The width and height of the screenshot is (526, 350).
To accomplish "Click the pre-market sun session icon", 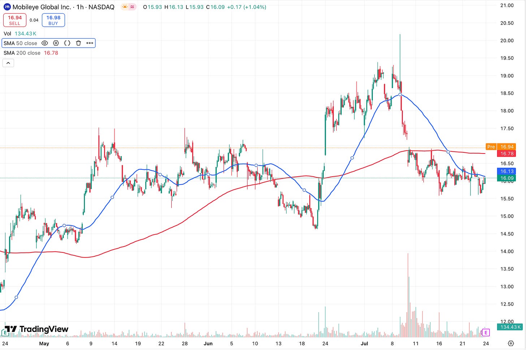I will coord(125,7).
